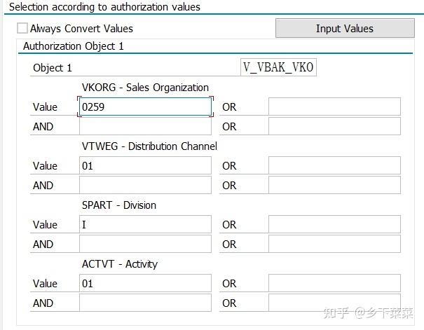Click the Division OR value field
The height and width of the screenshot is (330, 424).
[334, 225]
